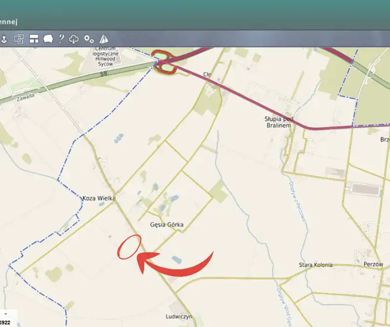Viewport: 390px width, 327px height.
Task: Select the Perzów village label
Action: point(374,264)
